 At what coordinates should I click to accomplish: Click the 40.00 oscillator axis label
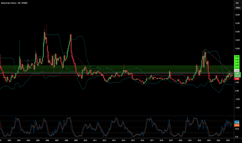pos(237,129)
